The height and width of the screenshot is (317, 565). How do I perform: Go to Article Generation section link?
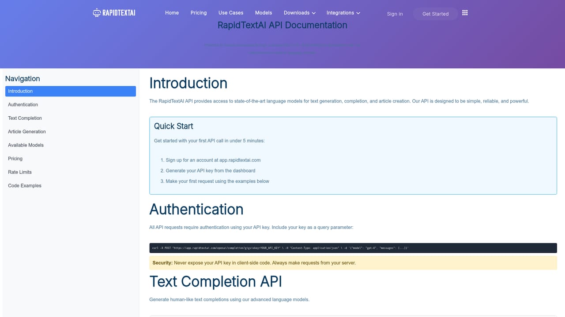click(71, 132)
